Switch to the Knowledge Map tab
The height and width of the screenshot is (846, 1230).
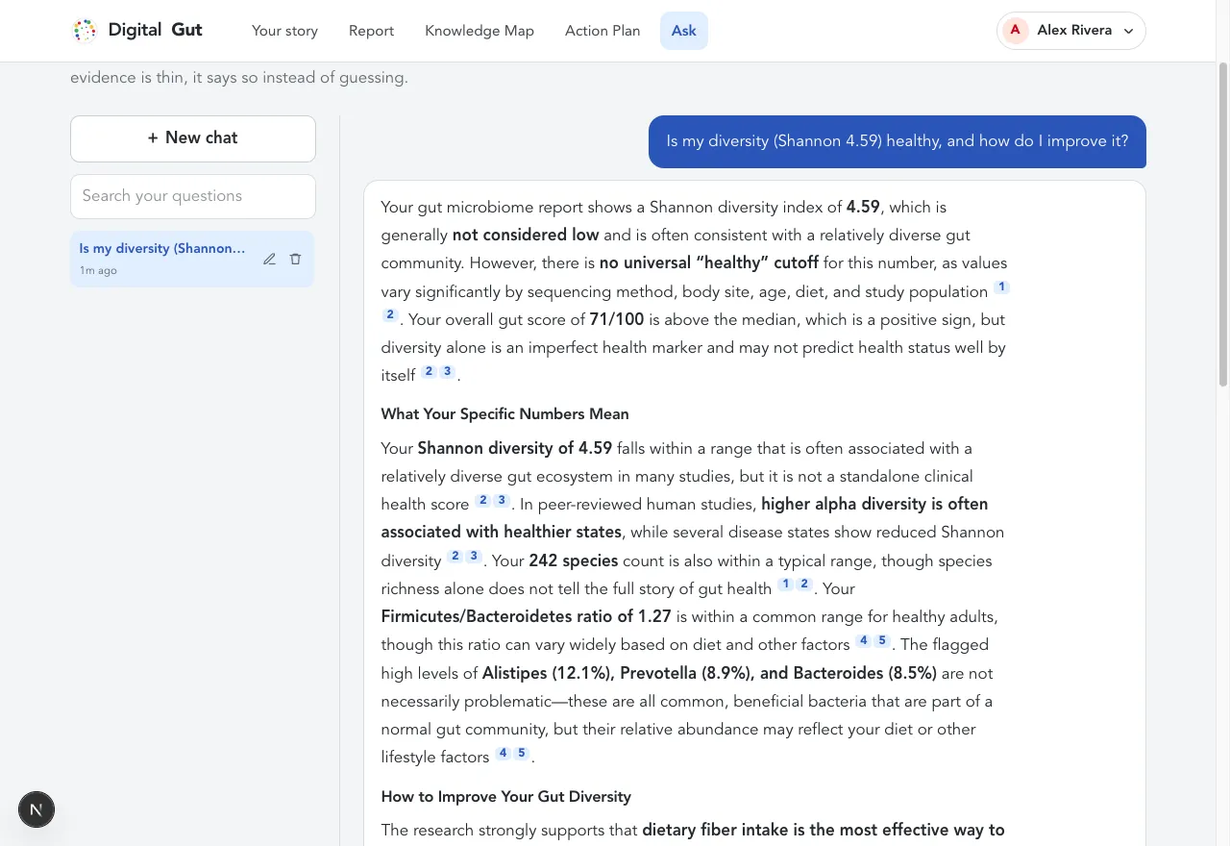480,31
